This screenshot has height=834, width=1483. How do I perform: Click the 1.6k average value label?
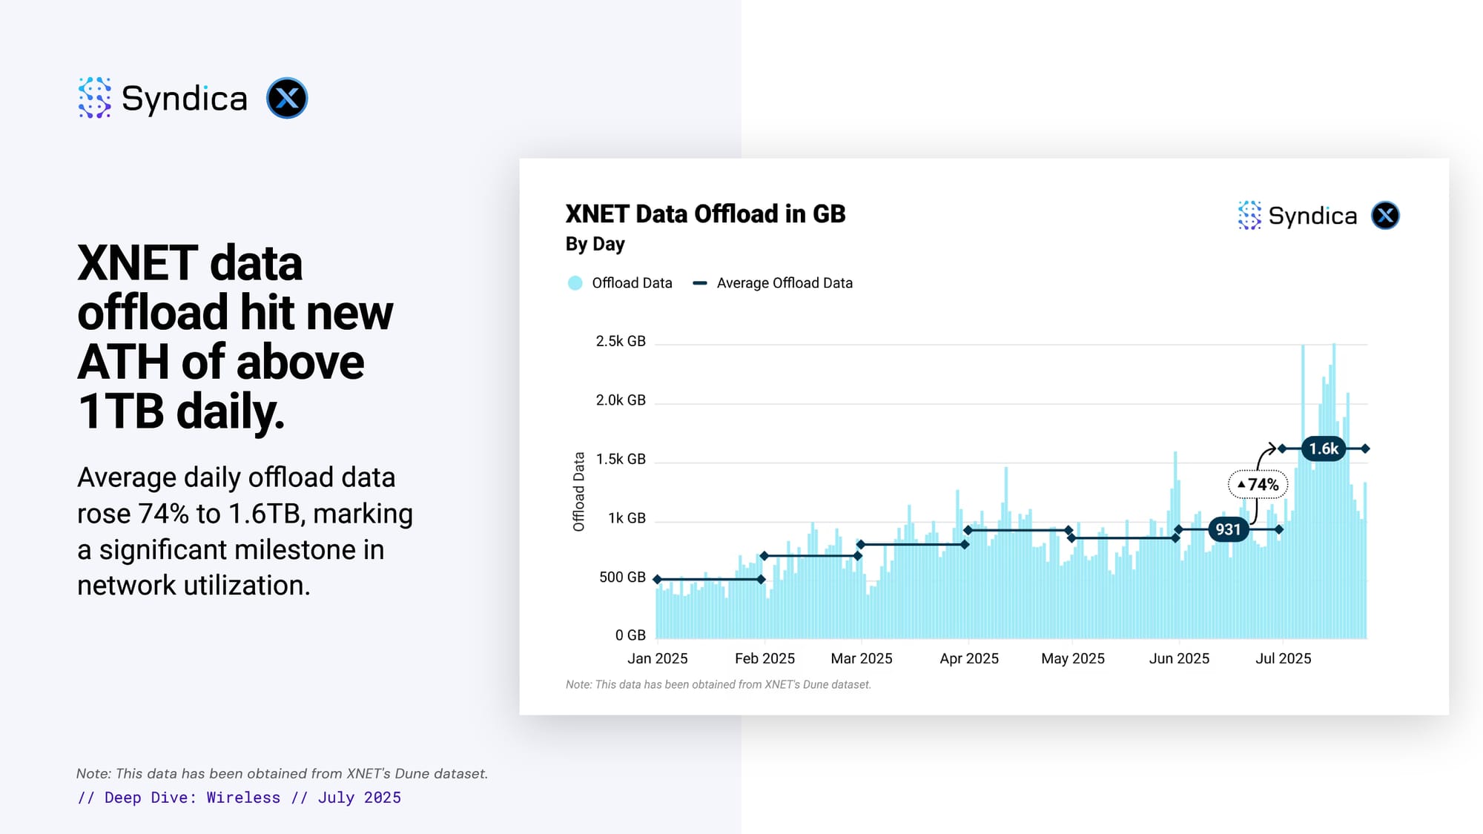click(x=1324, y=449)
